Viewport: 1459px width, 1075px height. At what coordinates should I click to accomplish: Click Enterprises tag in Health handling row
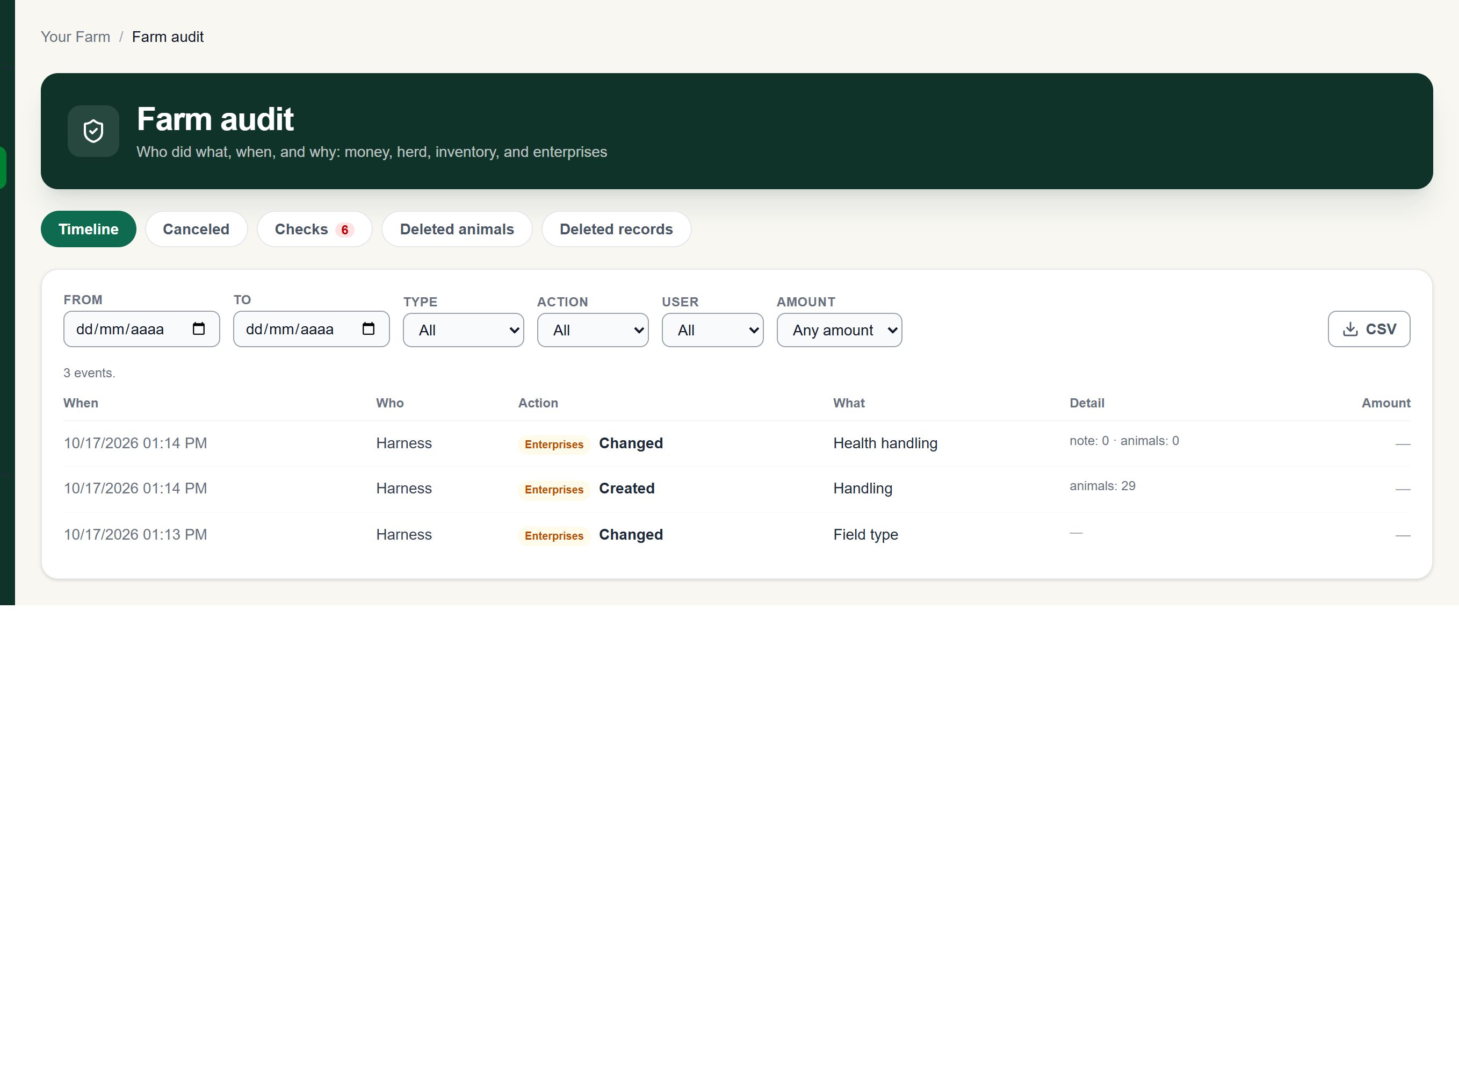coord(554,445)
